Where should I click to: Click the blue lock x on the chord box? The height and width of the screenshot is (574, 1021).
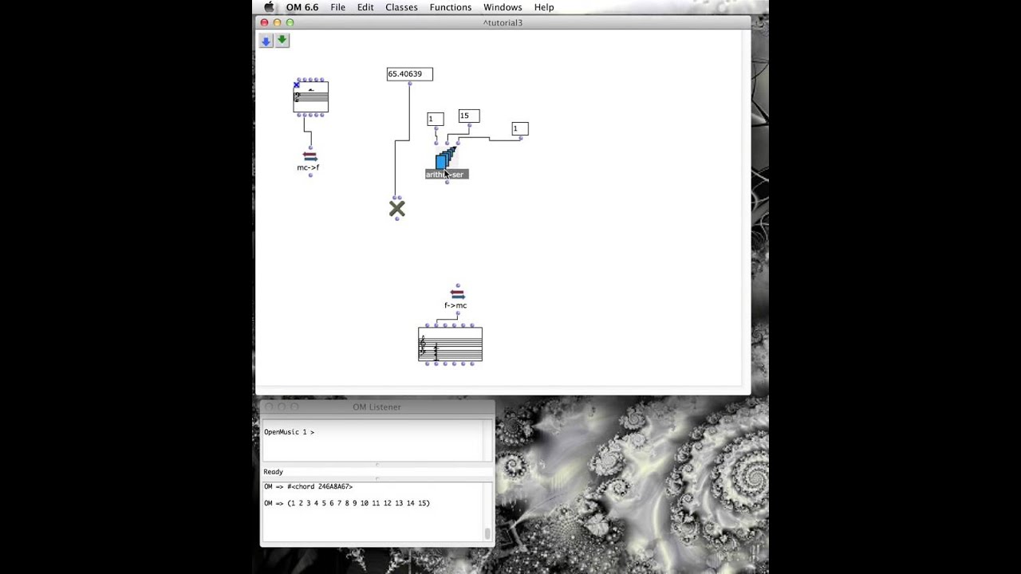coord(297,85)
